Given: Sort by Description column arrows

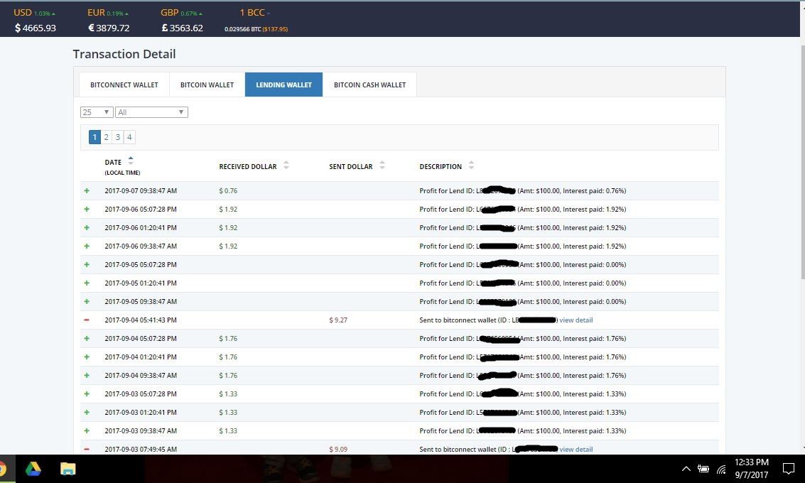Looking at the screenshot, I should click(x=471, y=165).
